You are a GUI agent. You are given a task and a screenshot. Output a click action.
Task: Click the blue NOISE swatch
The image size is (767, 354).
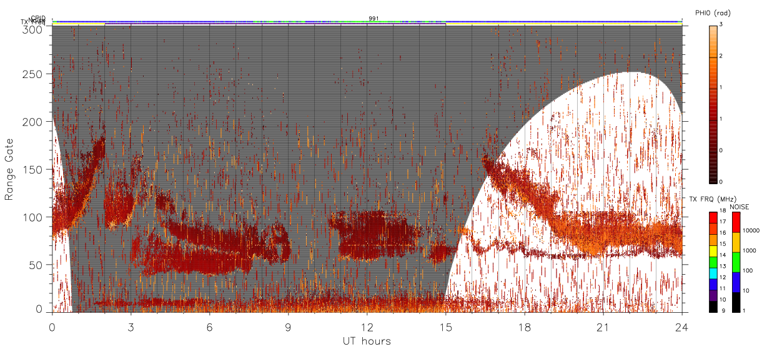[735, 282]
